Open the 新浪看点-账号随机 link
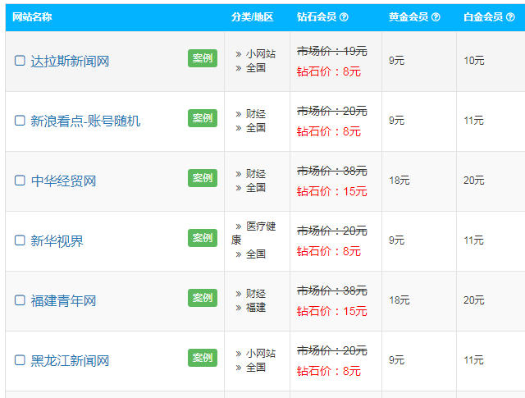525x398 pixels. (85, 121)
